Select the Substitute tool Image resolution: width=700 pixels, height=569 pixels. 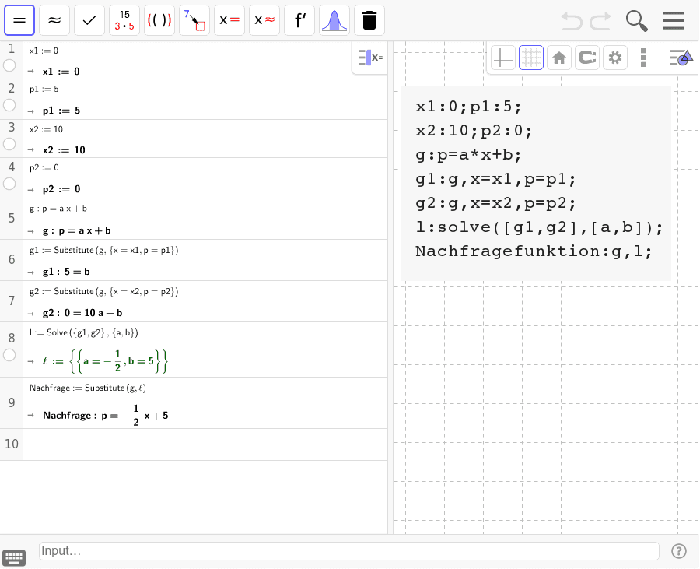[194, 20]
